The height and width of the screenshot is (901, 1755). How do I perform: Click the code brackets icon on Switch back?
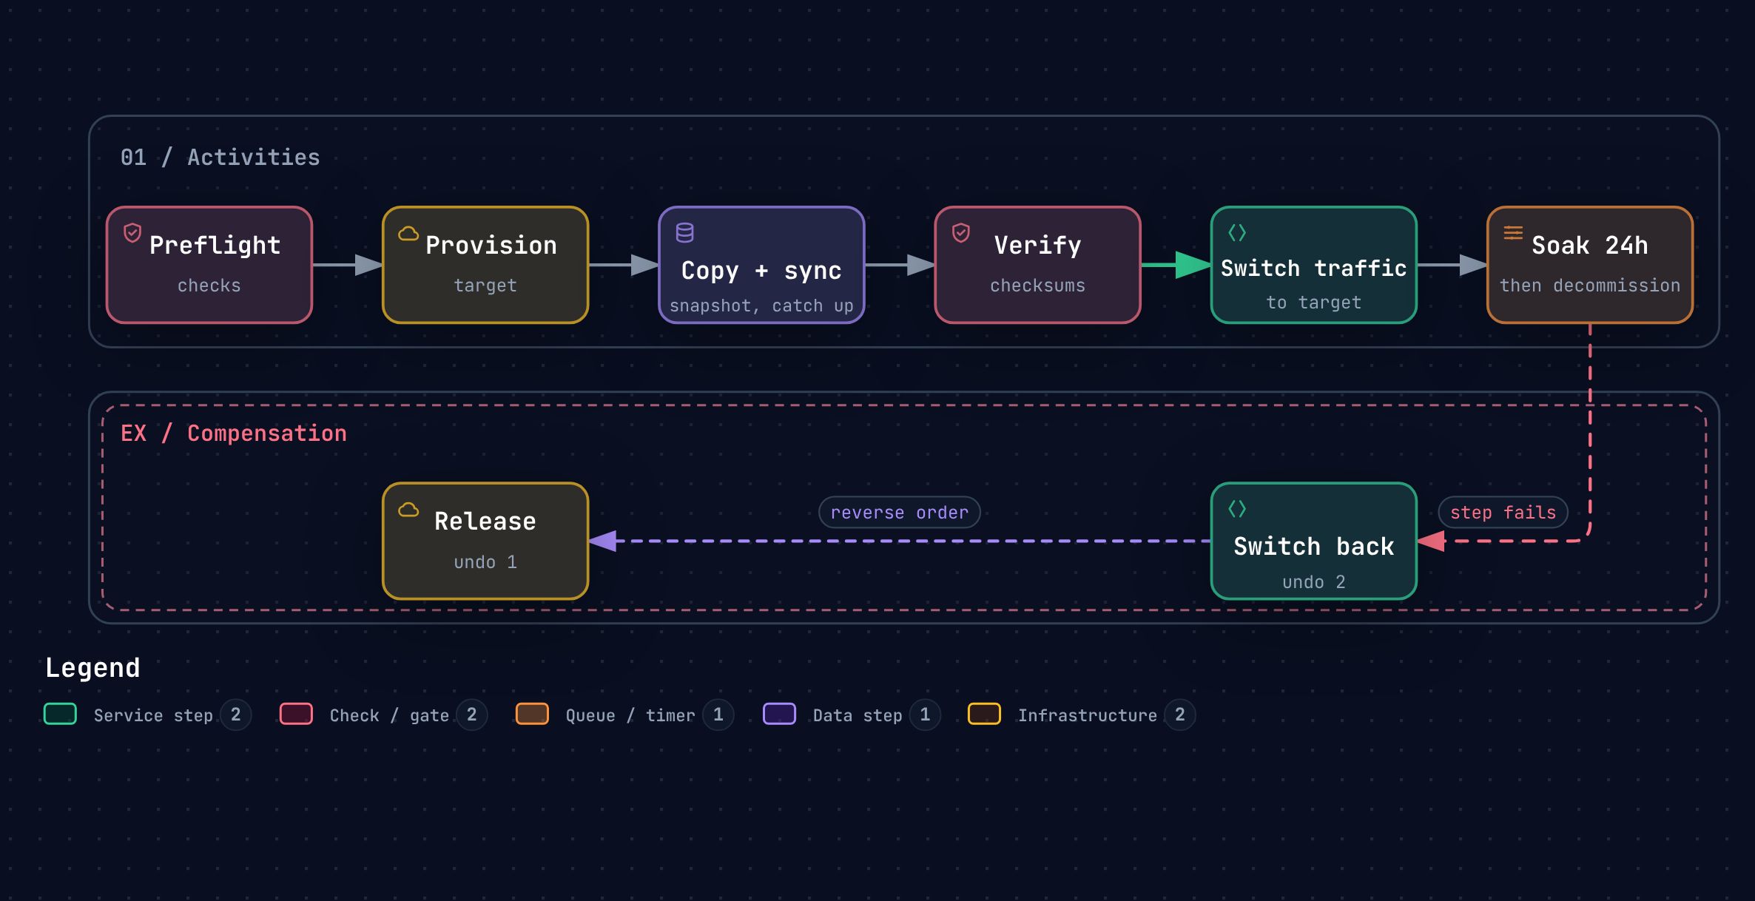coord(1237,509)
